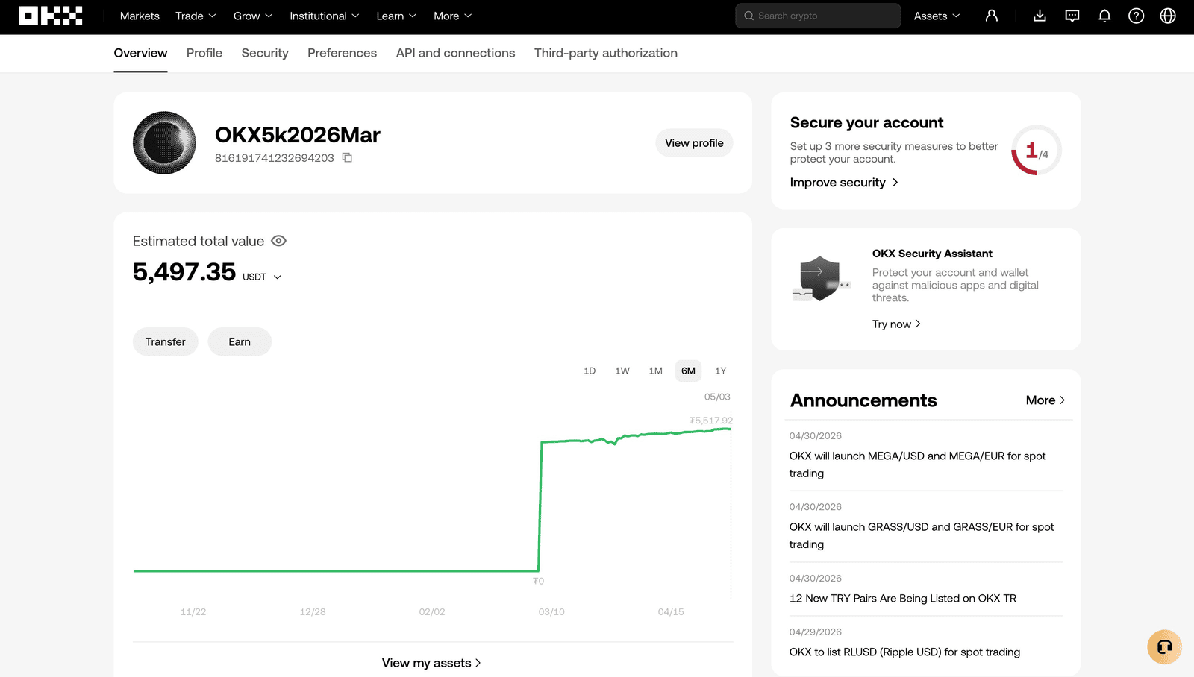1194x677 pixels.
Task: Expand the Assets dropdown
Action: 937,16
